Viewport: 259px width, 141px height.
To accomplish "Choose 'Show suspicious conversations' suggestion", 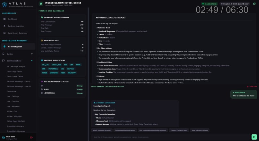I will [125, 130].
